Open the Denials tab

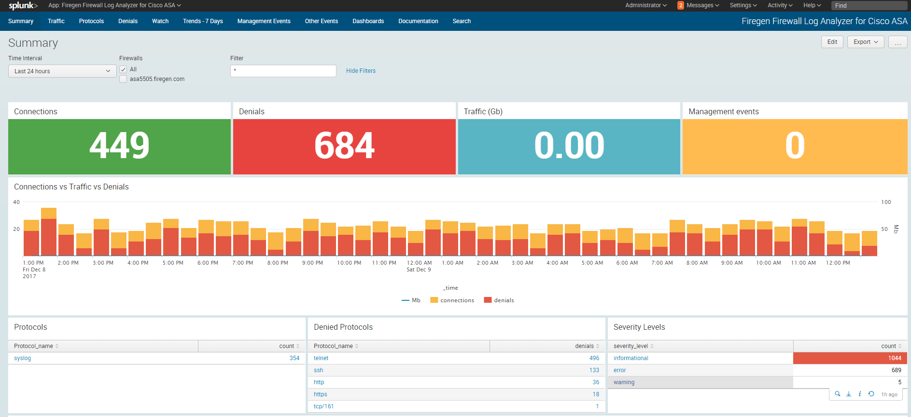coord(128,21)
